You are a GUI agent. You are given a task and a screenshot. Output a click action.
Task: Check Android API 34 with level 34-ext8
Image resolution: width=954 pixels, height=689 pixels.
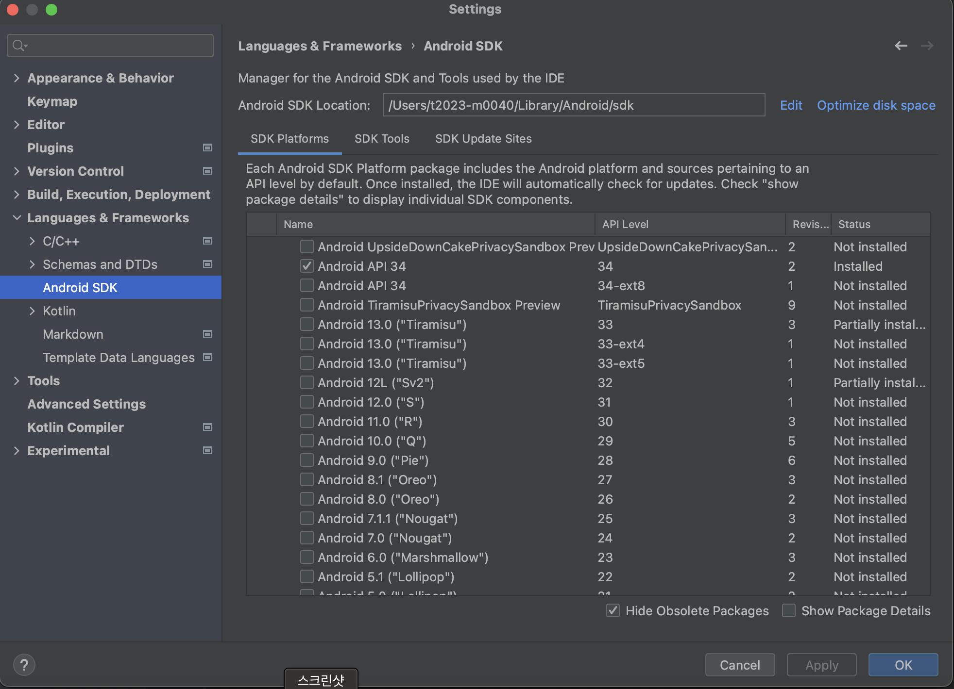point(307,285)
